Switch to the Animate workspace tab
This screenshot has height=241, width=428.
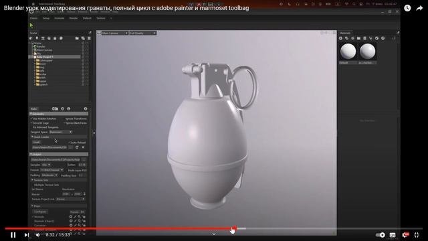(60, 18)
